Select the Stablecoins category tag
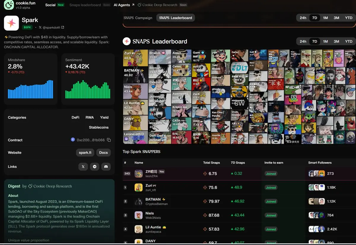Screen dimensions: 356x245 tap(99, 127)
